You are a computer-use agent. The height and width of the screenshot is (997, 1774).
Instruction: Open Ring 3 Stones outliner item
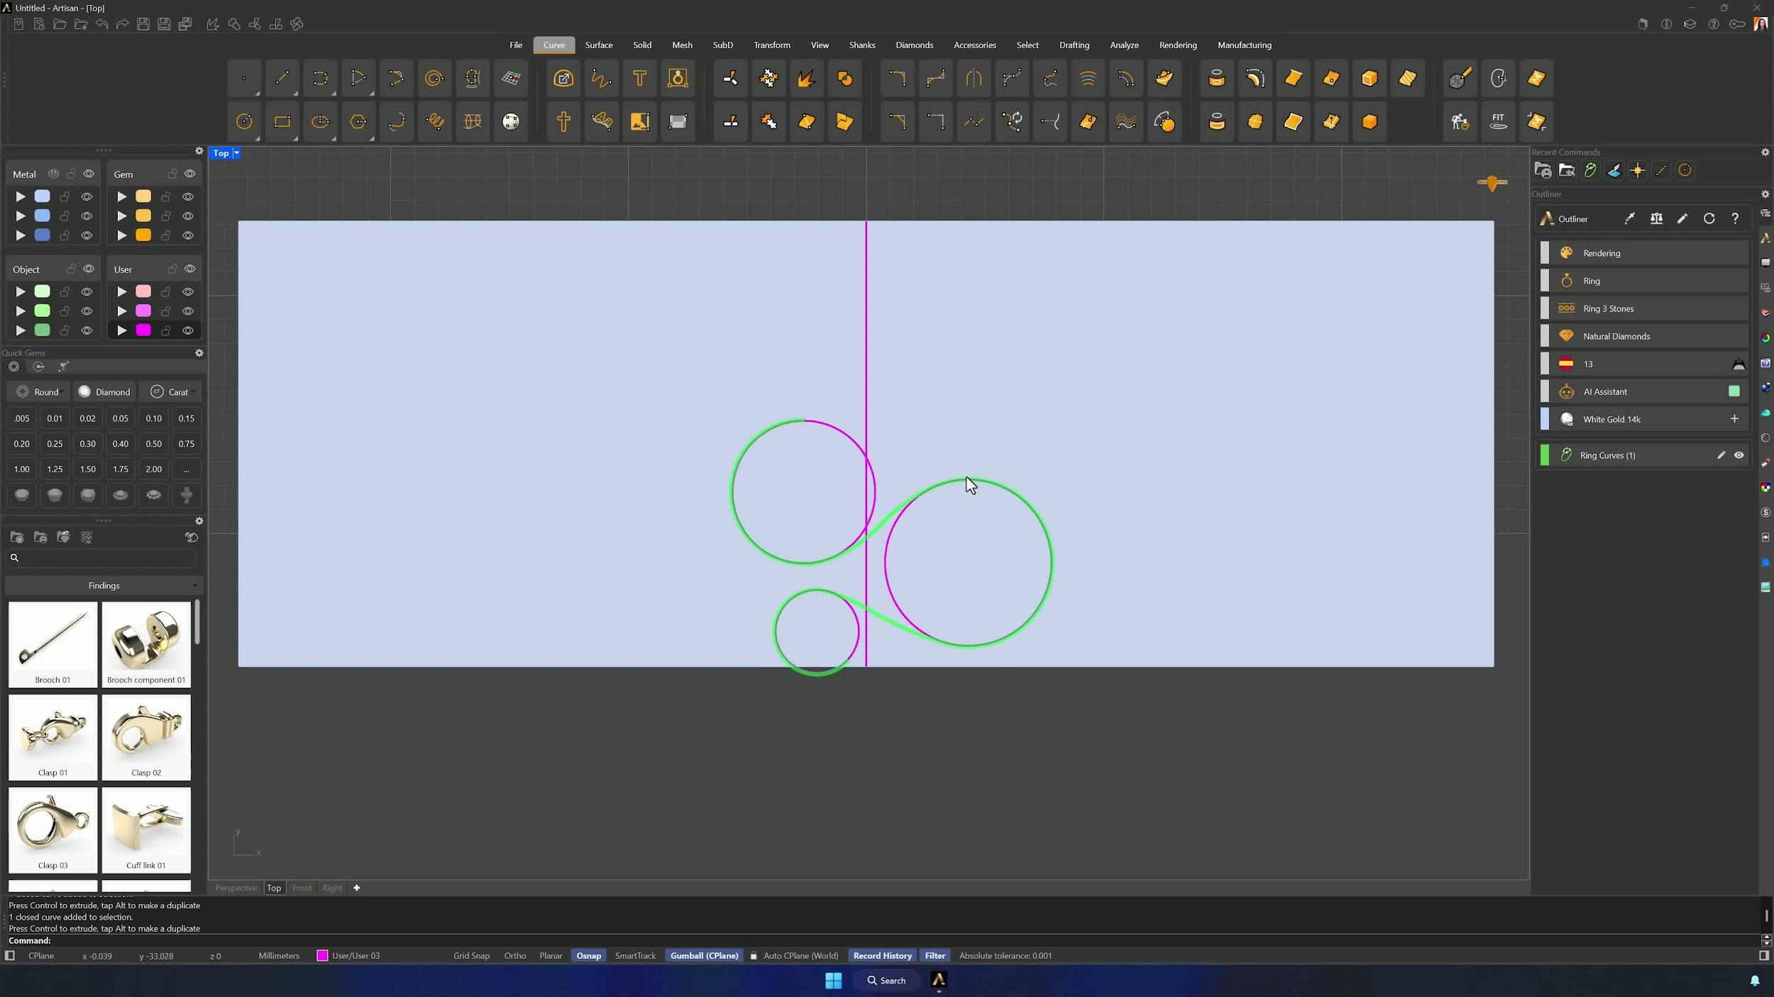1643,308
